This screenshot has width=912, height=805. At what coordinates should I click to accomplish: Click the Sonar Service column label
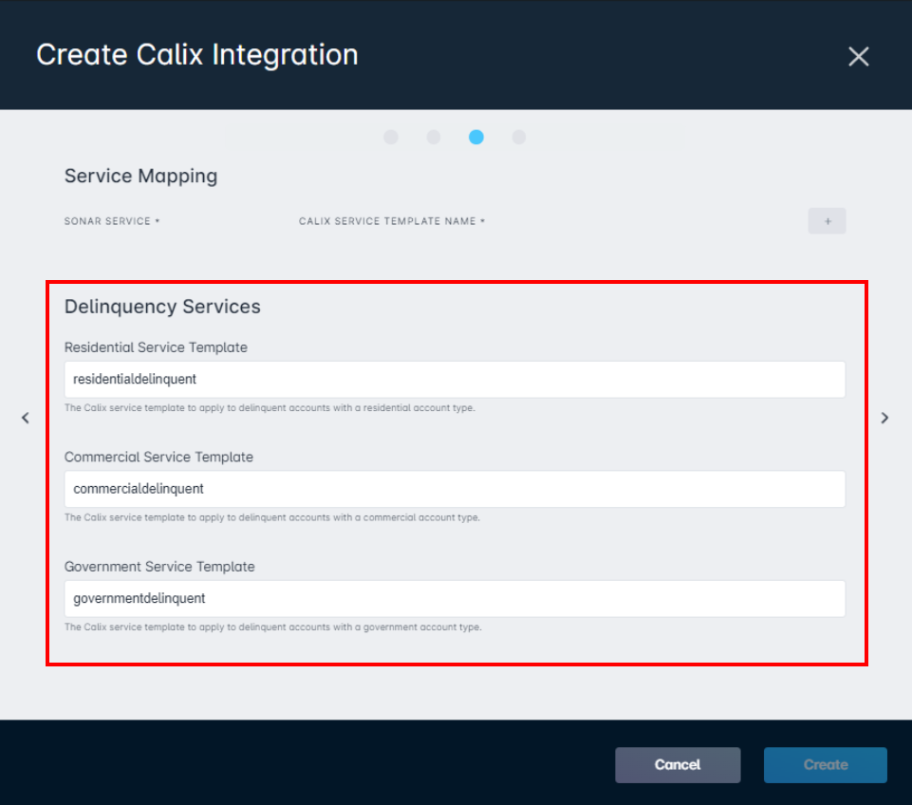click(x=112, y=221)
